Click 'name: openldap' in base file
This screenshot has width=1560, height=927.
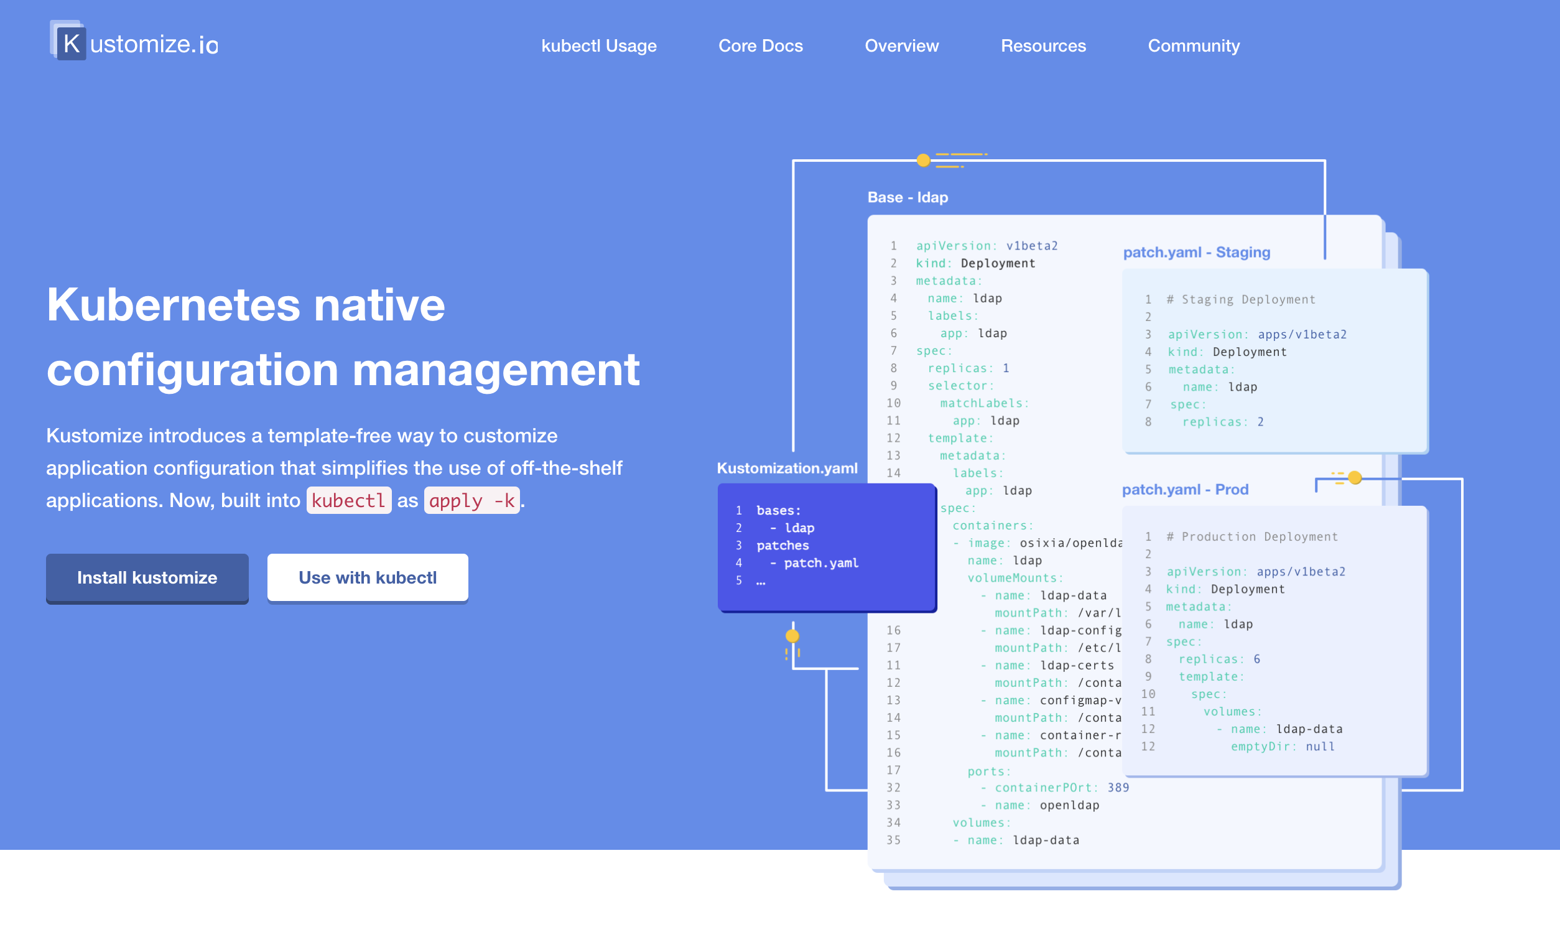point(1047,805)
